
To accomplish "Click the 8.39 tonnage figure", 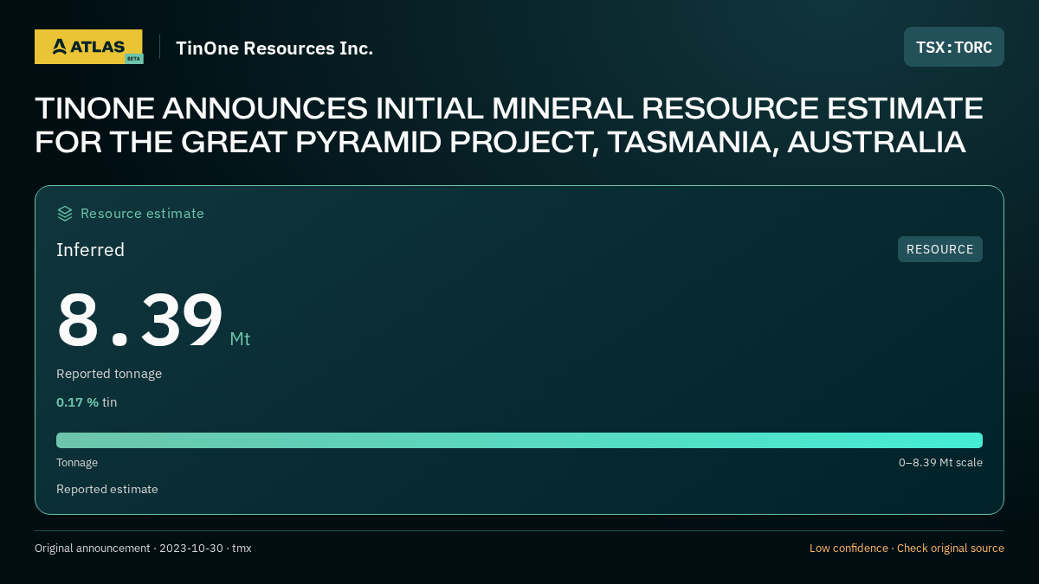I will (x=140, y=320).
